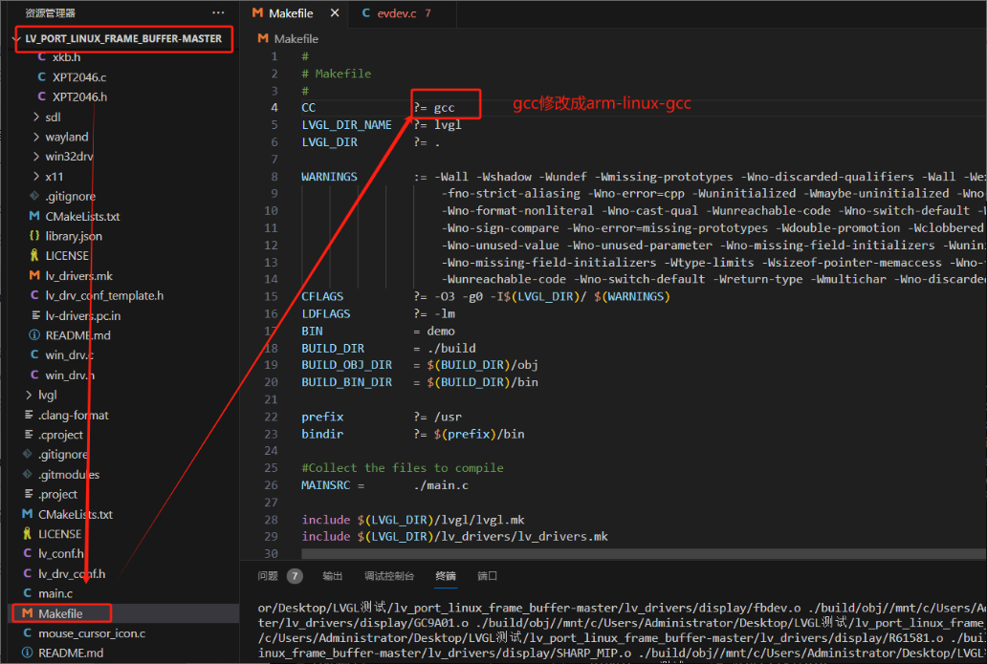The image size is (987, 664).
Task: Click the library.json braces icon
Action: coord(34,236)
